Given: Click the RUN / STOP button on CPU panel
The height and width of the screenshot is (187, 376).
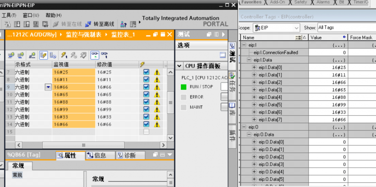Looking at the screenshot, I should pos(224,87).
